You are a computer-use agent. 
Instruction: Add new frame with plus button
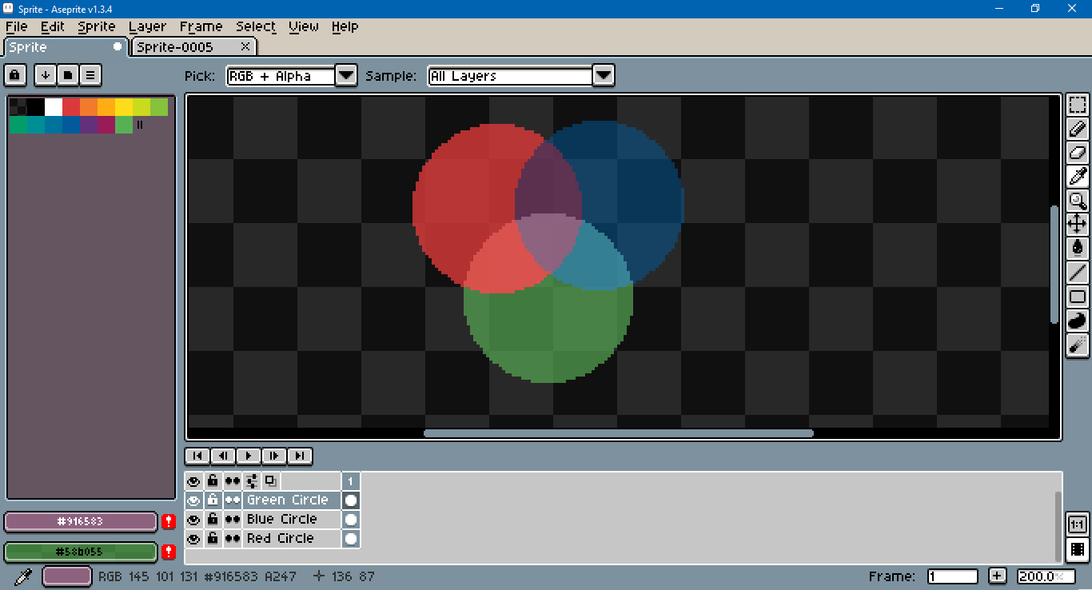pos(997,576)
